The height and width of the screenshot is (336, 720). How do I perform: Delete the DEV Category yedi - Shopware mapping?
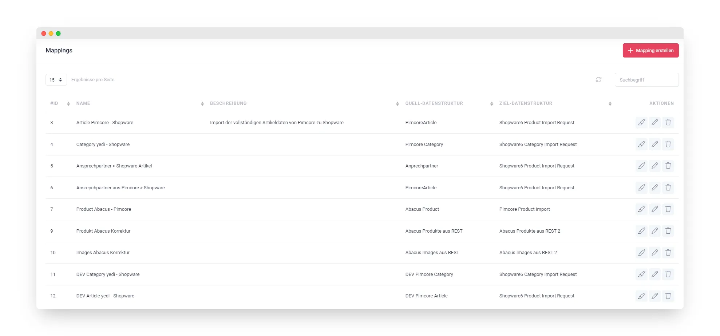[668, 274]
